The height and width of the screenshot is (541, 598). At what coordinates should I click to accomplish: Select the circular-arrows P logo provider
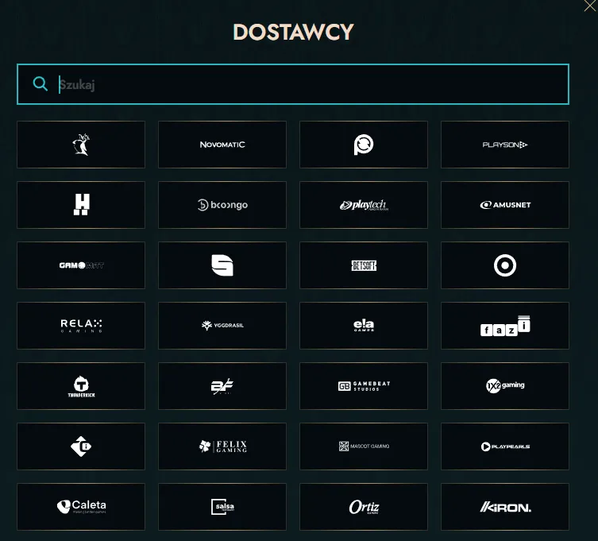click(364, 145)
